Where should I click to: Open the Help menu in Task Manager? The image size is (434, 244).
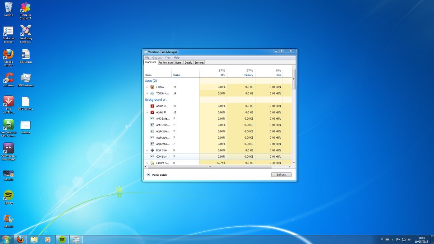pos(177,57)
